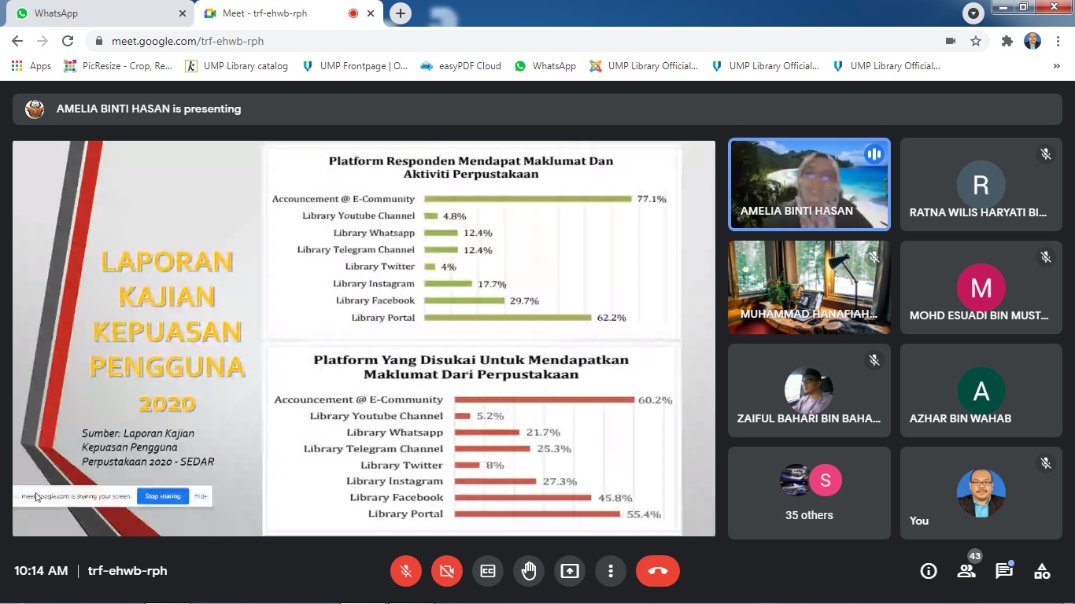Click the presenter avatar in presenting banner
1075x604 pixels.
click(x=35, y=109)
